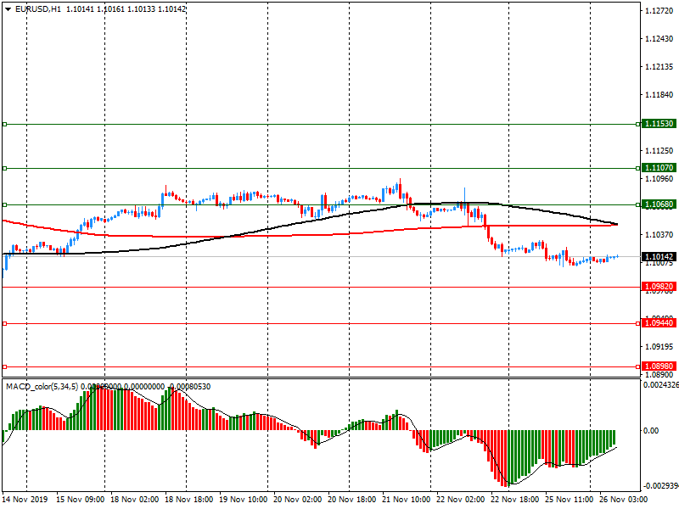
Task: Click the 1.11840 price scale value
Action: tap(659, 95)
